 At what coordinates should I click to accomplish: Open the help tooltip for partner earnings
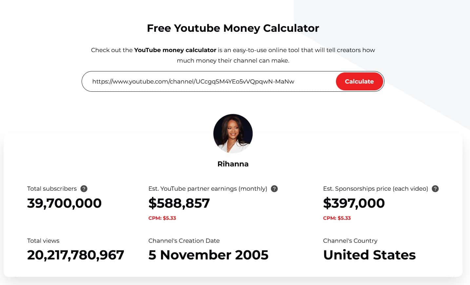(274, 189)
